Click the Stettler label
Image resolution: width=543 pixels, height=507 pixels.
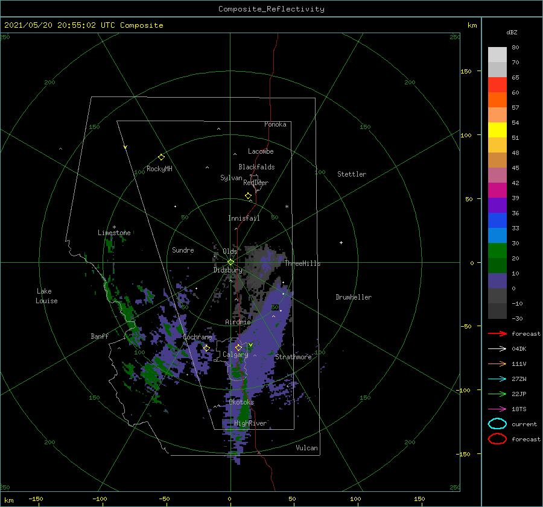pos(352,174)
